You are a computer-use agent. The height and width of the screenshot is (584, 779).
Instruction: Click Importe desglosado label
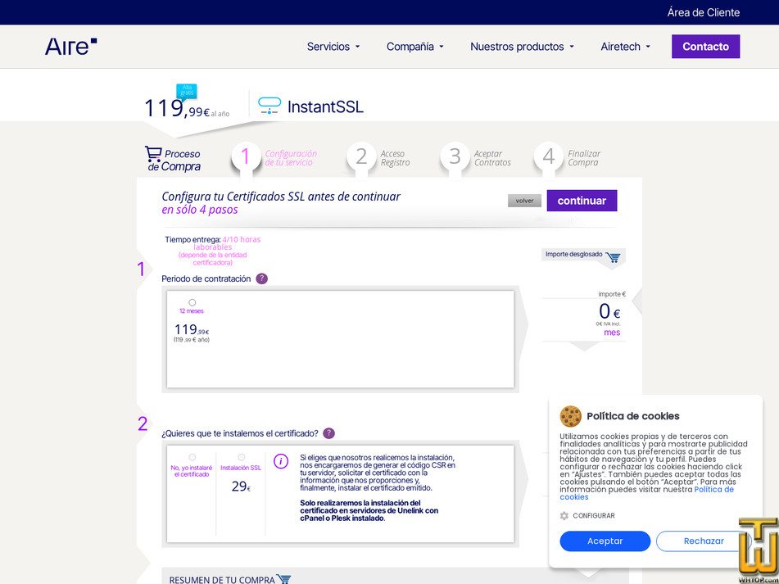[574, 254]
